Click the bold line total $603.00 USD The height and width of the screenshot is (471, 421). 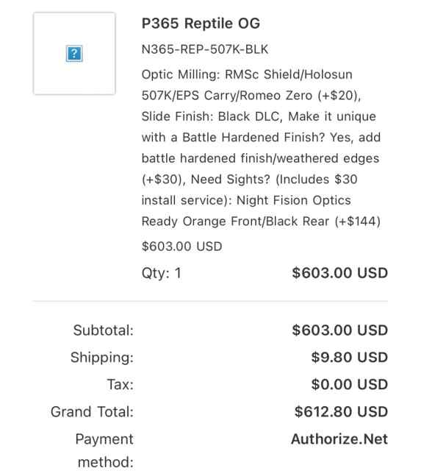(x=340, y=273)
